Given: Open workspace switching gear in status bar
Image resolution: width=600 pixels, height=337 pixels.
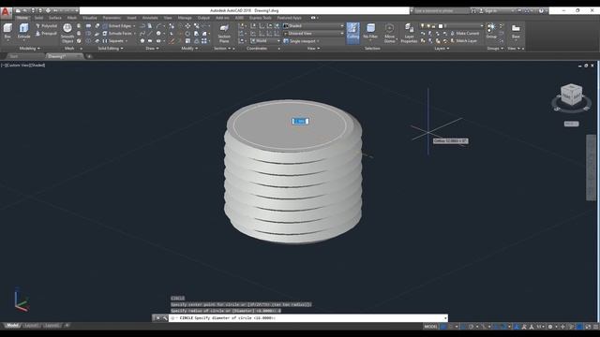Looking at the screenshot, I should (x=550, y=327).
